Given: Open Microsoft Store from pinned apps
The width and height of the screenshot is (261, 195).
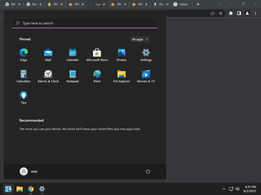Looking at the screenshot, I should point(97,55).
